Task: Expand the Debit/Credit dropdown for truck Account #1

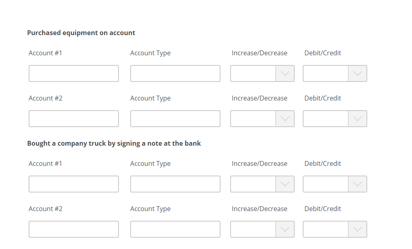Action: [x=335, y=184]
